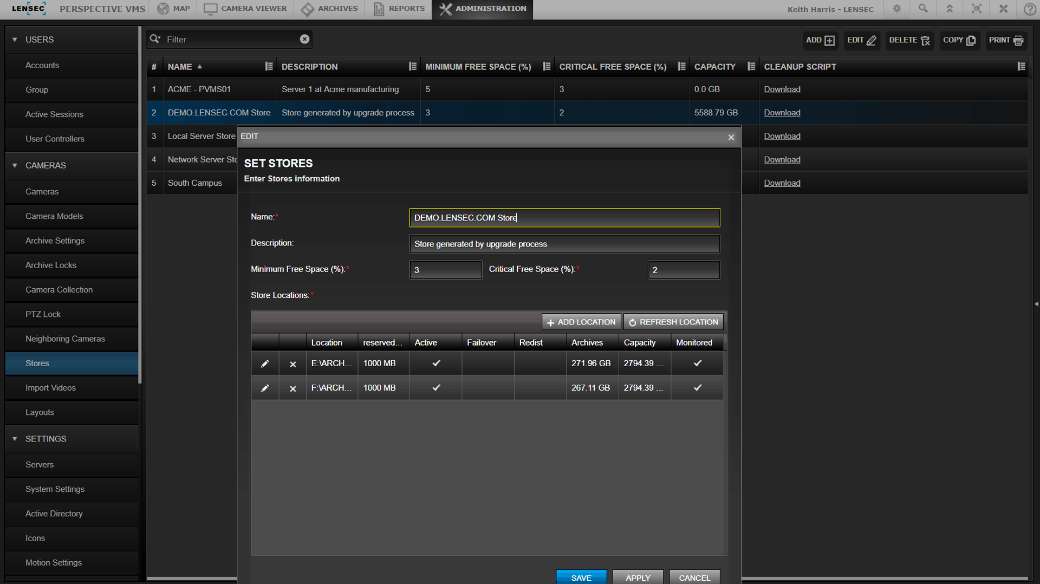Select the ADMINISTRATION tab
Image resolution: width=1040 pixels, height=584 pixels.
[483, 9]
